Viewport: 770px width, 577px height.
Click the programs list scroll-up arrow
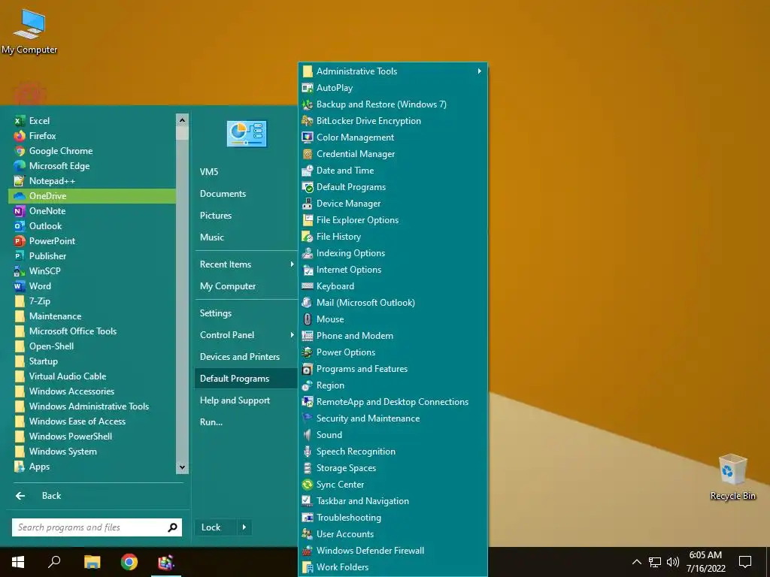click(x=182, y=119)
